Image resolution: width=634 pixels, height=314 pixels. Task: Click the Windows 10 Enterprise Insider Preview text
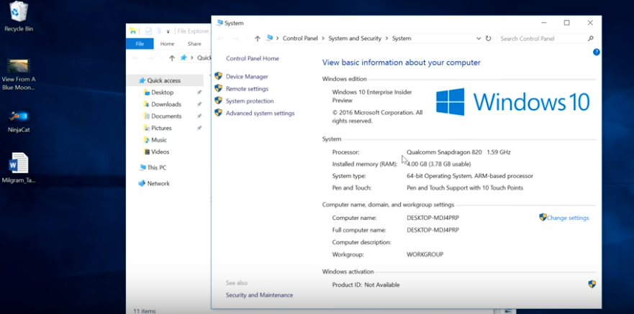click(372, 96)
